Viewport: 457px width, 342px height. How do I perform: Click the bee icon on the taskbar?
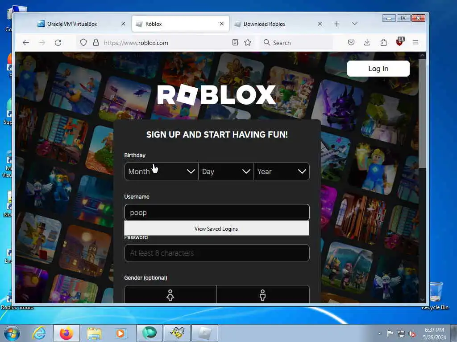[177, 333]
